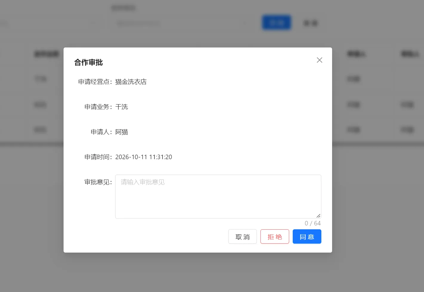
Task: Click the 审批意见 label
Action: 98,182
